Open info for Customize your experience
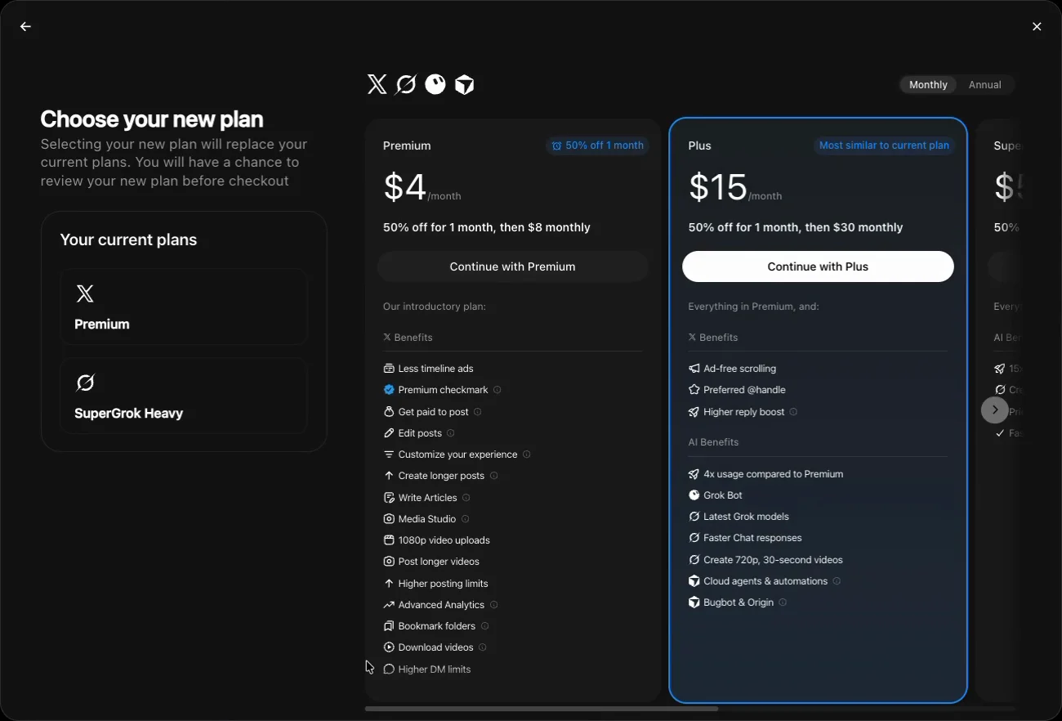The height and width of the screenshot is (721, 1062). pos(527,455)
